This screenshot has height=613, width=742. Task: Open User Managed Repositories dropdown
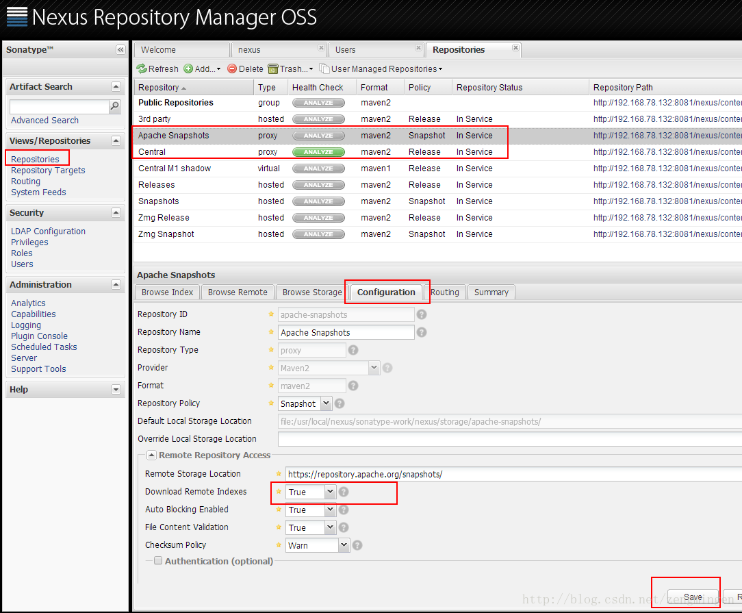(x=381, y=69)
